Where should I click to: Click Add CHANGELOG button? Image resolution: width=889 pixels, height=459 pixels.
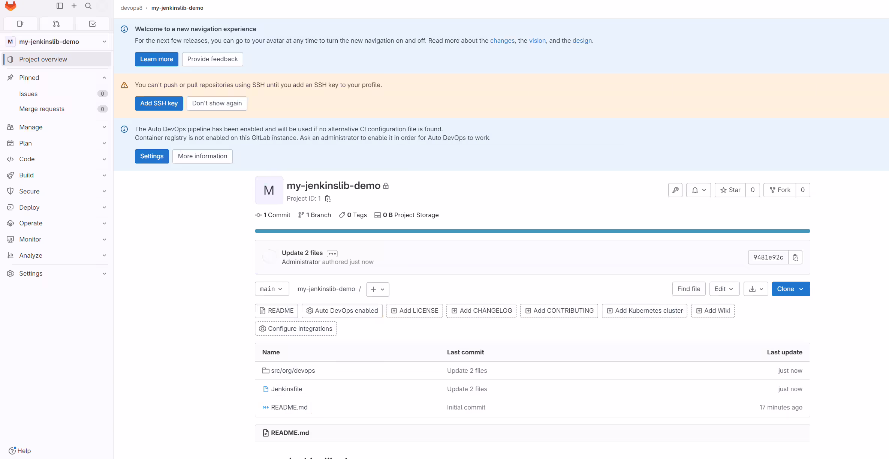click(x=482, y=310)
